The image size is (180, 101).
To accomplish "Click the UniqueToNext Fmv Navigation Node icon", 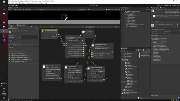I will tap(44, 66).
